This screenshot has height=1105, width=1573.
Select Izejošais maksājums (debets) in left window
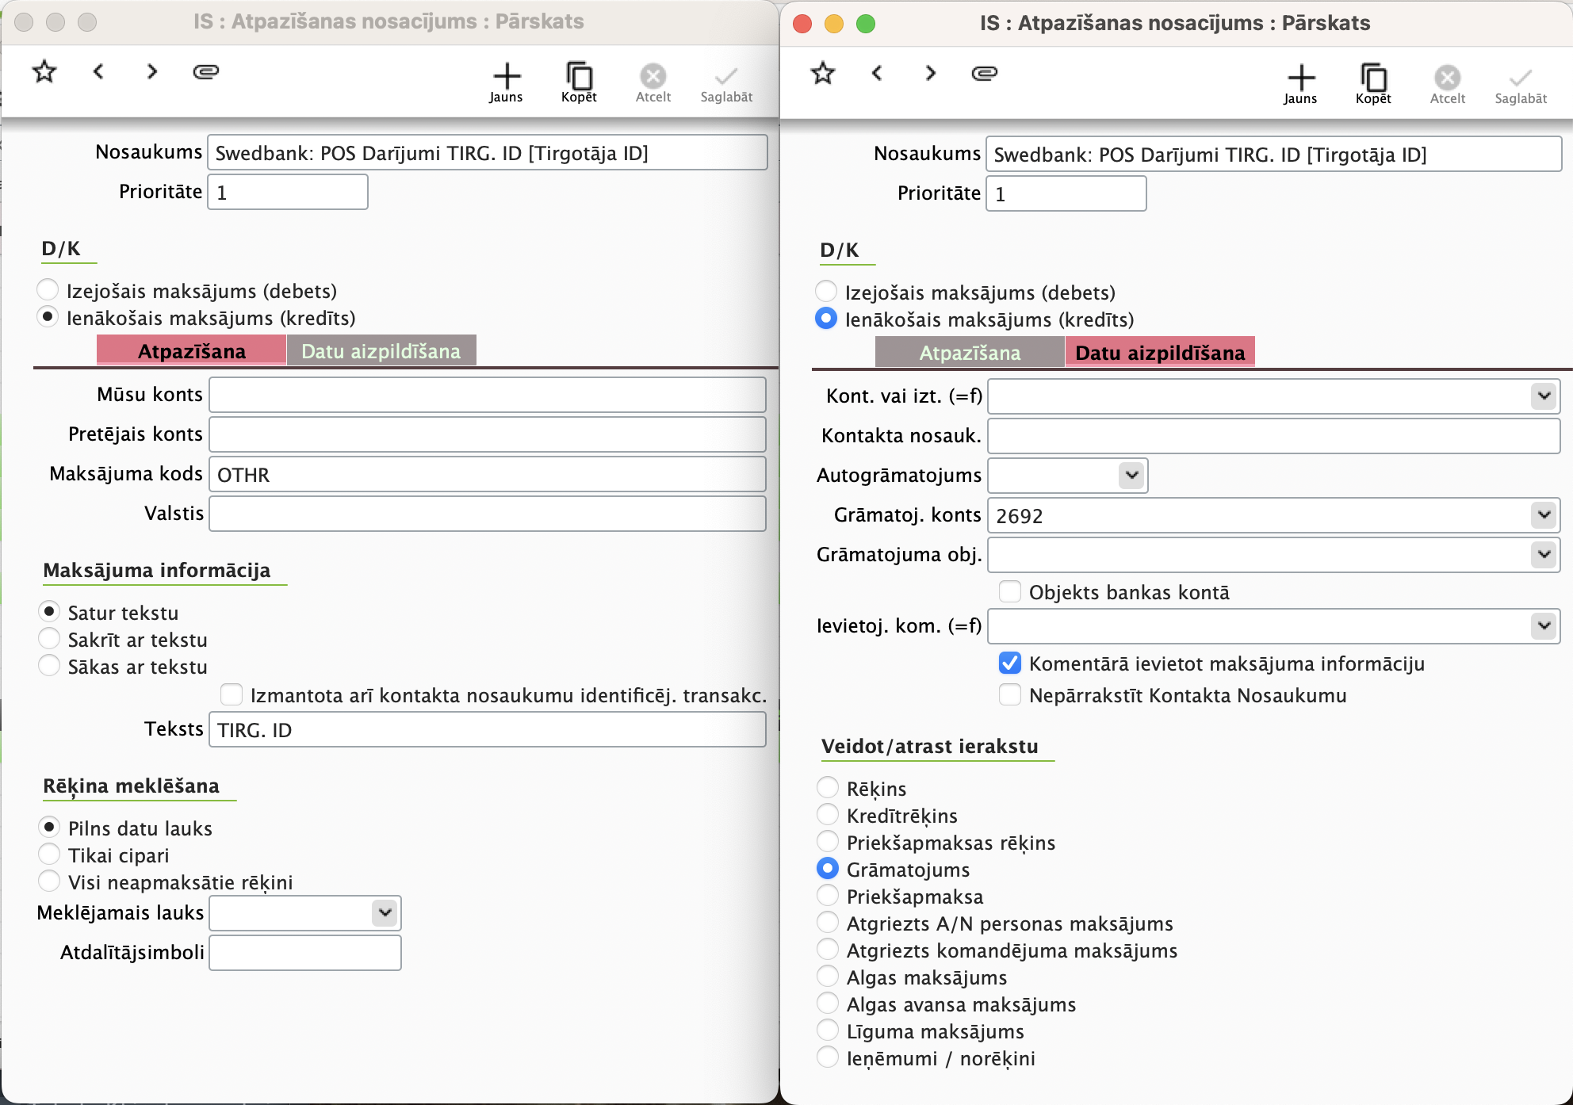48,290
